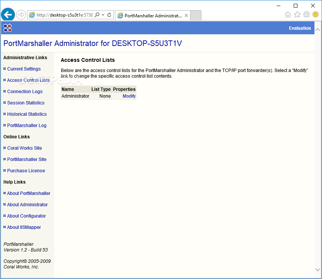Click the Administrative Links heading
Viewport: 322px width, 279px height.
pos(25,58)
